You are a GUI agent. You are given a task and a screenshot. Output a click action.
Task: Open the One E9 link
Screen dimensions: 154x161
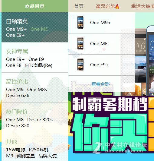pyautogui.click(x=36, y=59)
